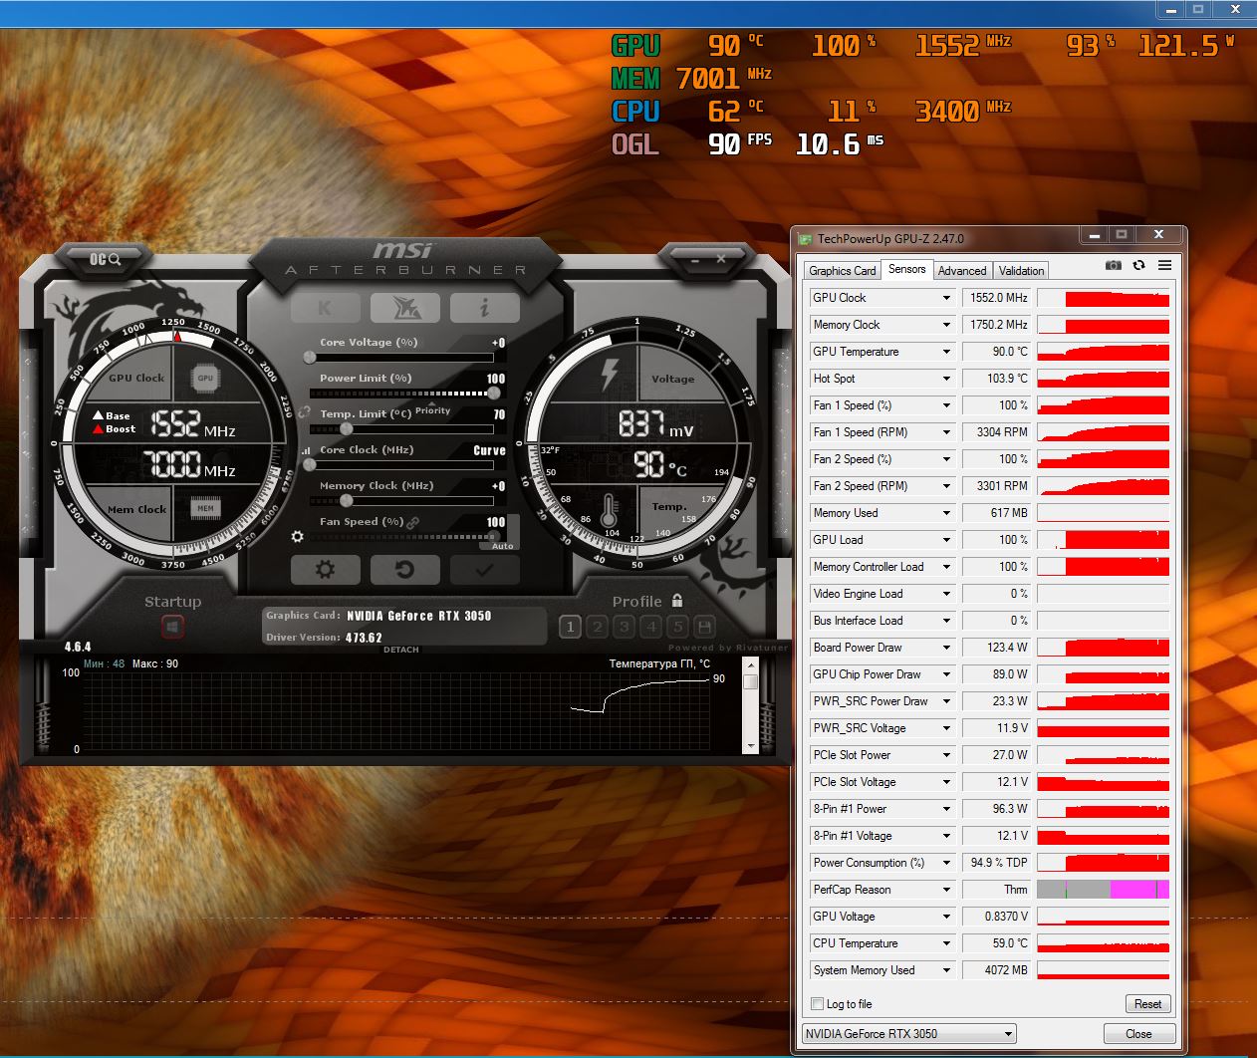Open Board Power Draw dropdown
The width and height of the screenshot is (1257, 1058).
pyautogui.click(x=946, y=648)
